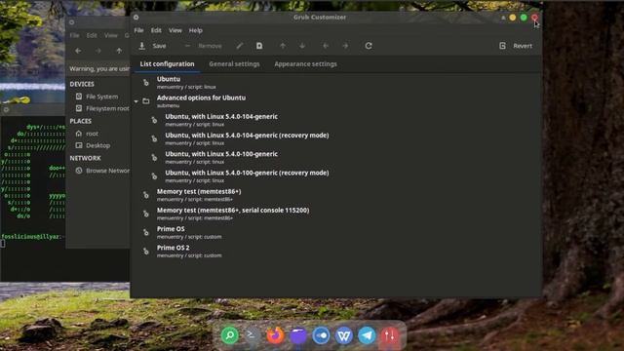Select Linux 5.4.0-104-generic (recovery mode) entry
The height and width of the screenshot is (351, 624).
click(336, 138)
